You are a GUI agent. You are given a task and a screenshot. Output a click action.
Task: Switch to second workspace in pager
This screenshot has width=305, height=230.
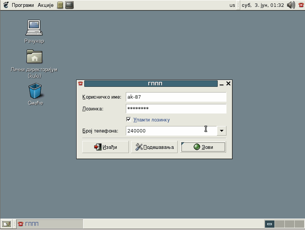pyautogui.click(x=279, y=224)
